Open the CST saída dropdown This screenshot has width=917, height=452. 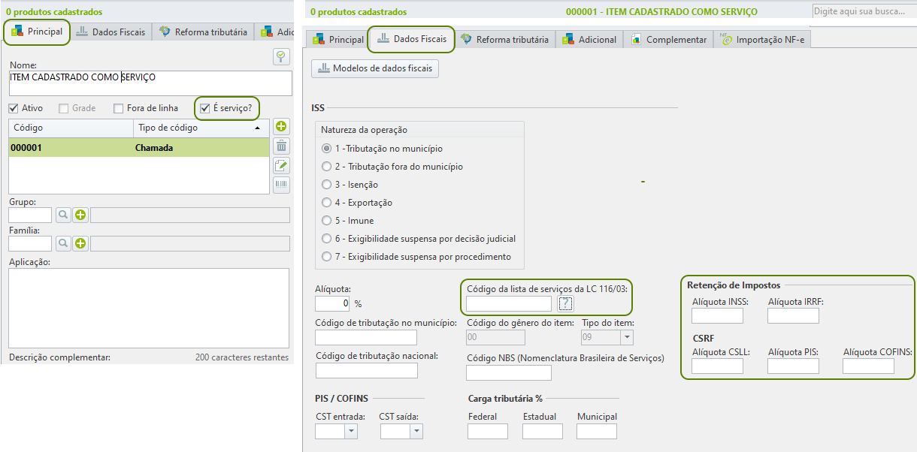coord(416,432)
